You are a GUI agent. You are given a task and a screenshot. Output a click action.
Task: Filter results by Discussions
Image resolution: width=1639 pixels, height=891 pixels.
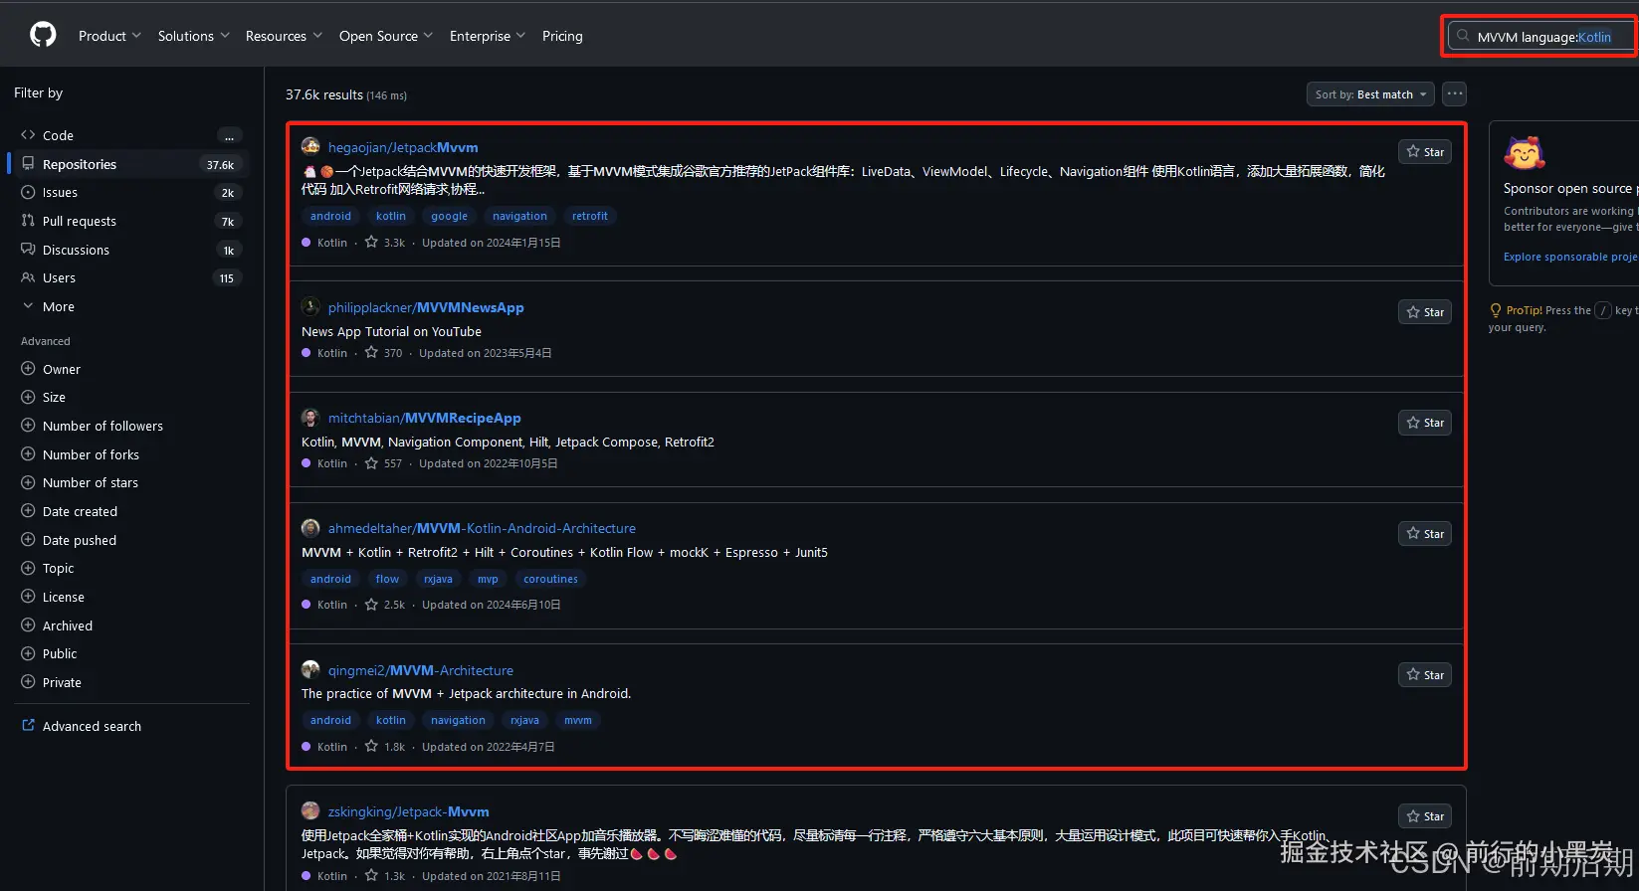click(127, 250)
